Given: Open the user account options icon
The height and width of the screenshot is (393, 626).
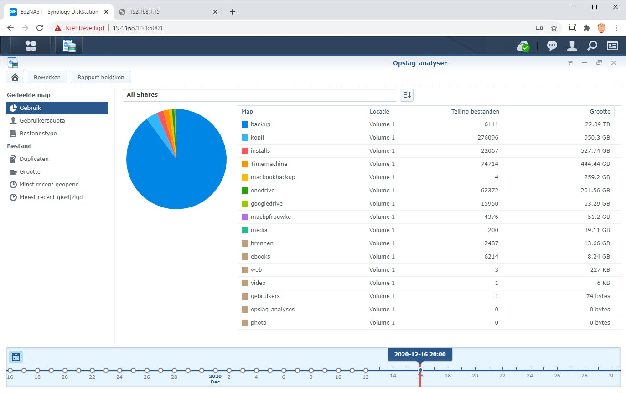Looking at the screenshot, I should [x=572, y=46].
